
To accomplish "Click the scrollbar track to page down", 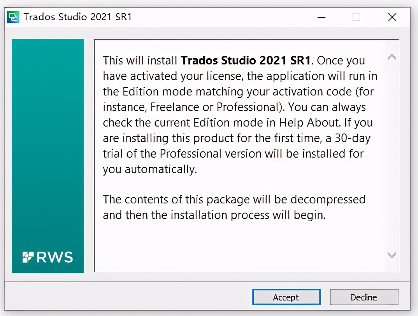I will coord(392,175).
